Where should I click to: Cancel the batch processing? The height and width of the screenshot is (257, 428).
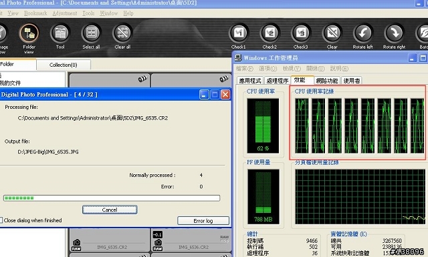(110, 210)
